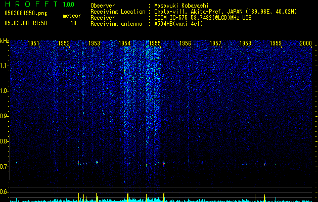Click the Receiving antenna label

tap(116, 24)
